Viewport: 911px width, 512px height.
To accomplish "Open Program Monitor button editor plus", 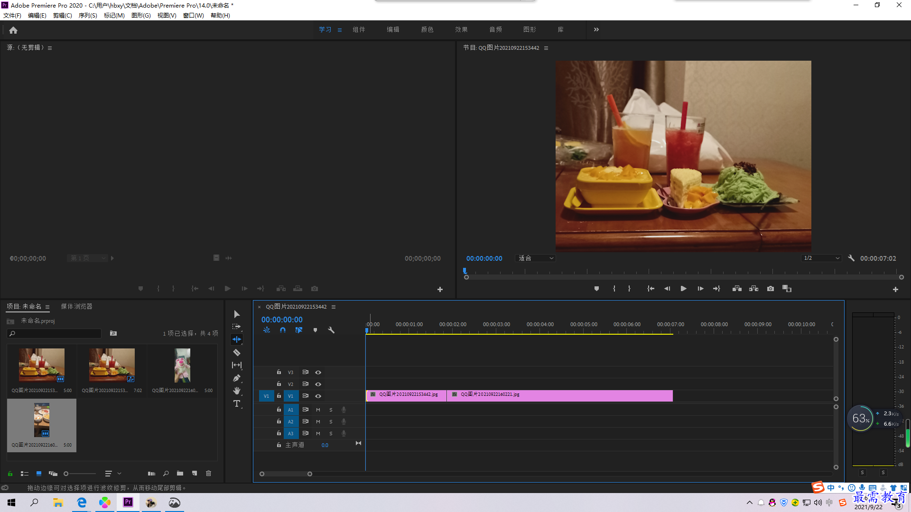I will (895, 289).
